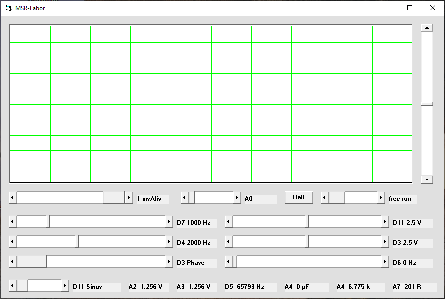The image size is (445, 299).
Task: Click the D4 2000 Hz slider thumb
Action: click(77, 242)
